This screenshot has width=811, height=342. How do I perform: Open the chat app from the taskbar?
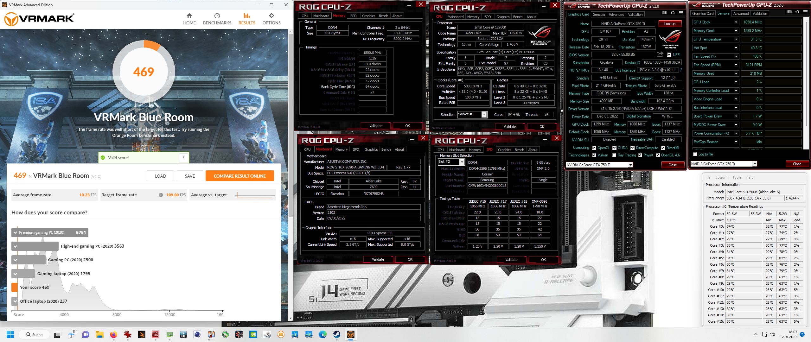[86, 334]
